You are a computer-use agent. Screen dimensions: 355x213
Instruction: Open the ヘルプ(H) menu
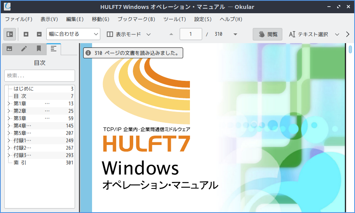pyautogui.click(x=231, y=19)
